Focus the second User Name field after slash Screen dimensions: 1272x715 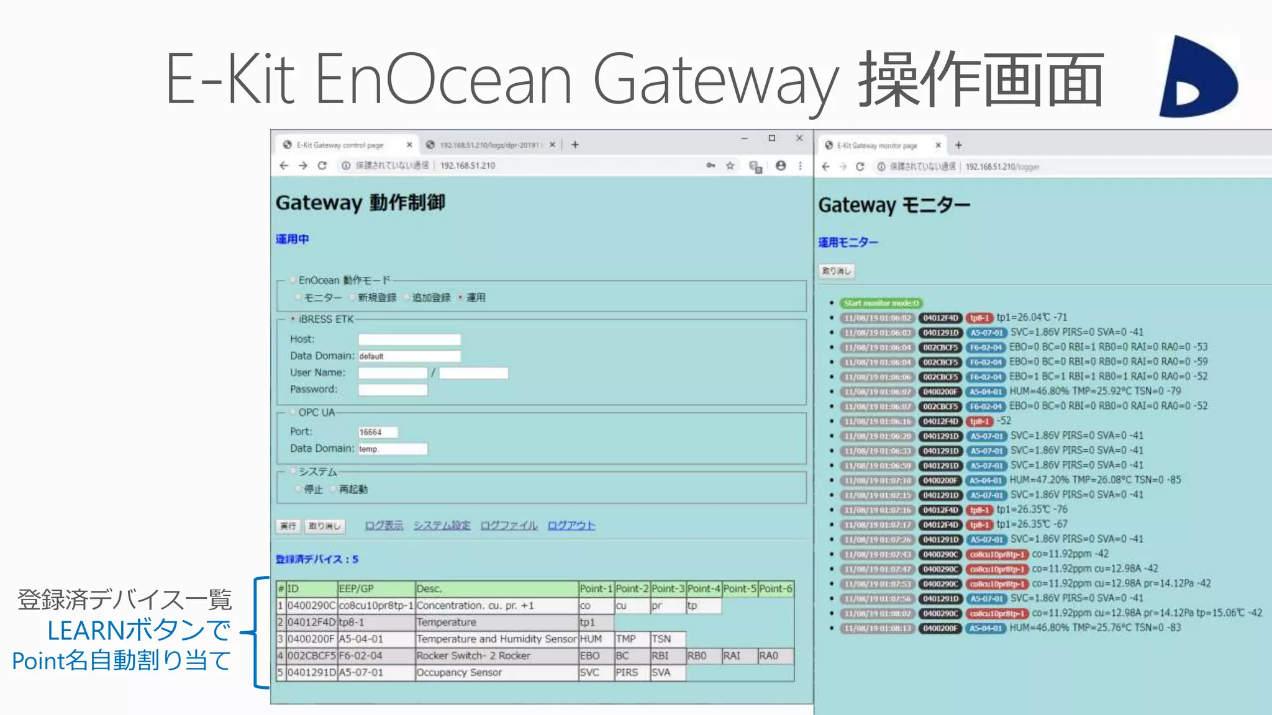click(473, 373)
